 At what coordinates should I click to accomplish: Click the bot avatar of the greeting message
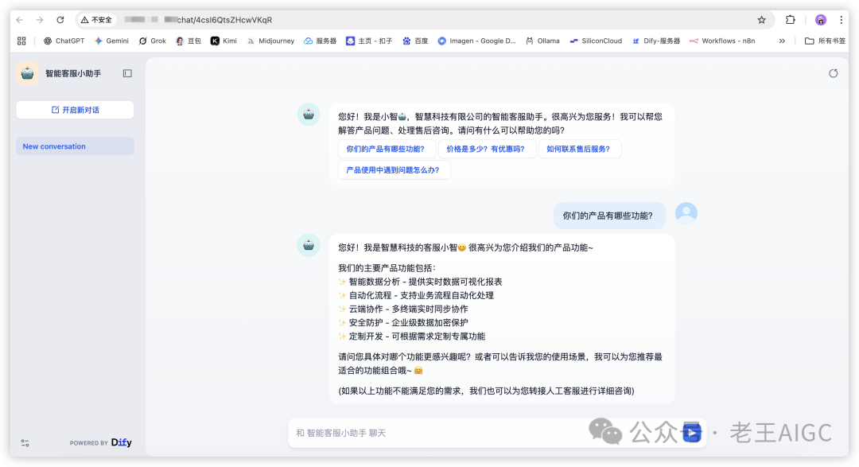(309, 115)
